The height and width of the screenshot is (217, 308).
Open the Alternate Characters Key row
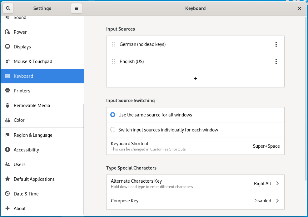pyautogui.click(x=195, y=183)
